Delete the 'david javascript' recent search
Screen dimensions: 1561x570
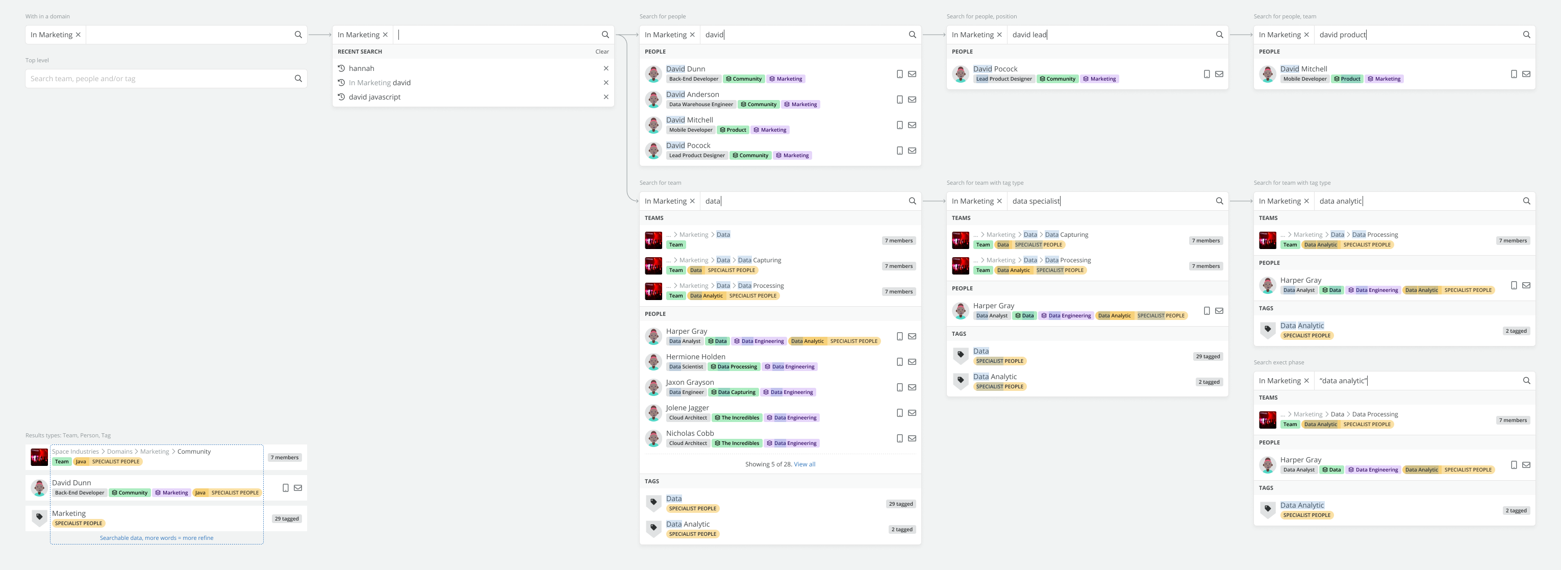click(606, 97)
